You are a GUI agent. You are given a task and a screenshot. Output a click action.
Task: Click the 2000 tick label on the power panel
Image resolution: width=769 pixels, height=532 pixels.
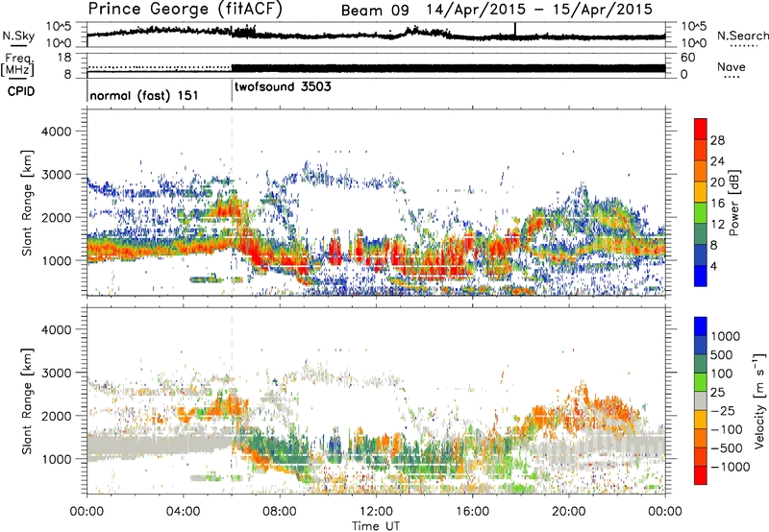[x=56, y=217]
